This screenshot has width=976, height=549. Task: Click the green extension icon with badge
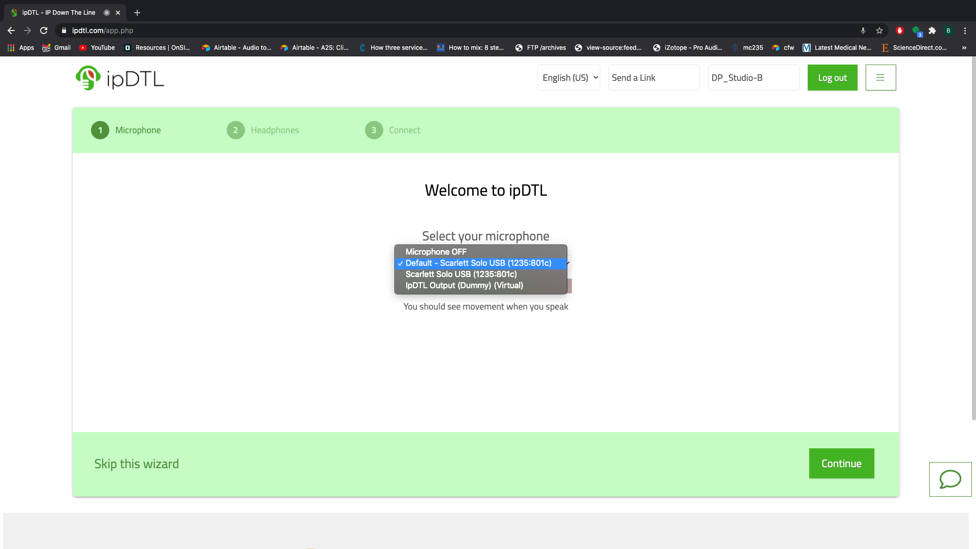click(x=917, y=31)
